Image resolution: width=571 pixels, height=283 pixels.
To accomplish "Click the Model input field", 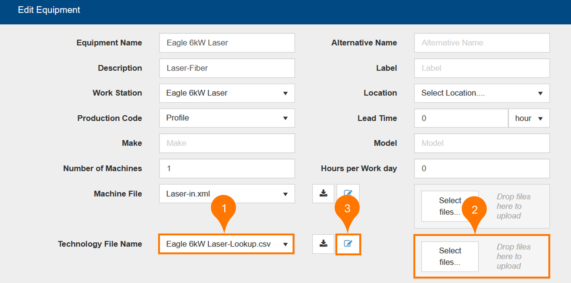I will [x=482, y=143].
